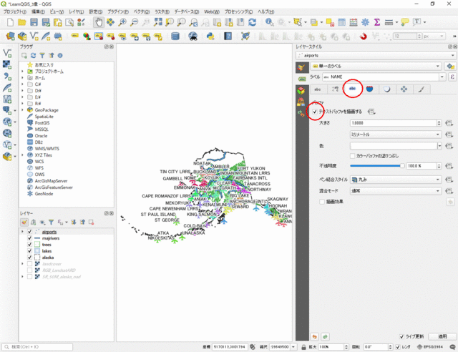
Task: Open the Plugins menu in the menu bar
Action: tap(118, 11)
